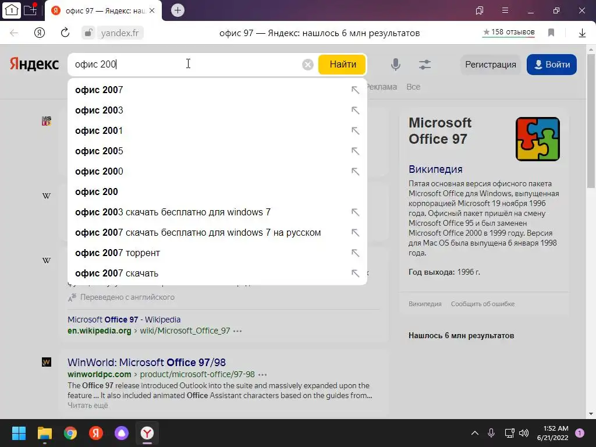
Task: Open 'WinWorld: Microsoft Office 97/98' result
Action: pyautogui.click(x=147, y=363)
